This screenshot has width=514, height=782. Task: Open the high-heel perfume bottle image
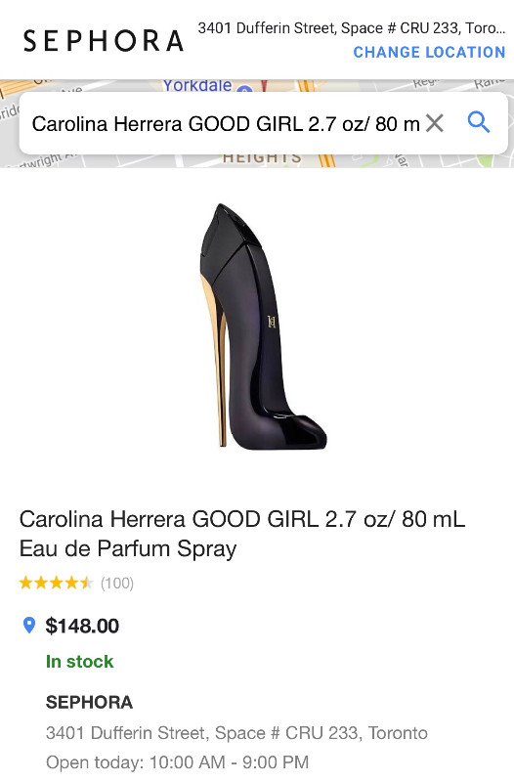point(263,326)
